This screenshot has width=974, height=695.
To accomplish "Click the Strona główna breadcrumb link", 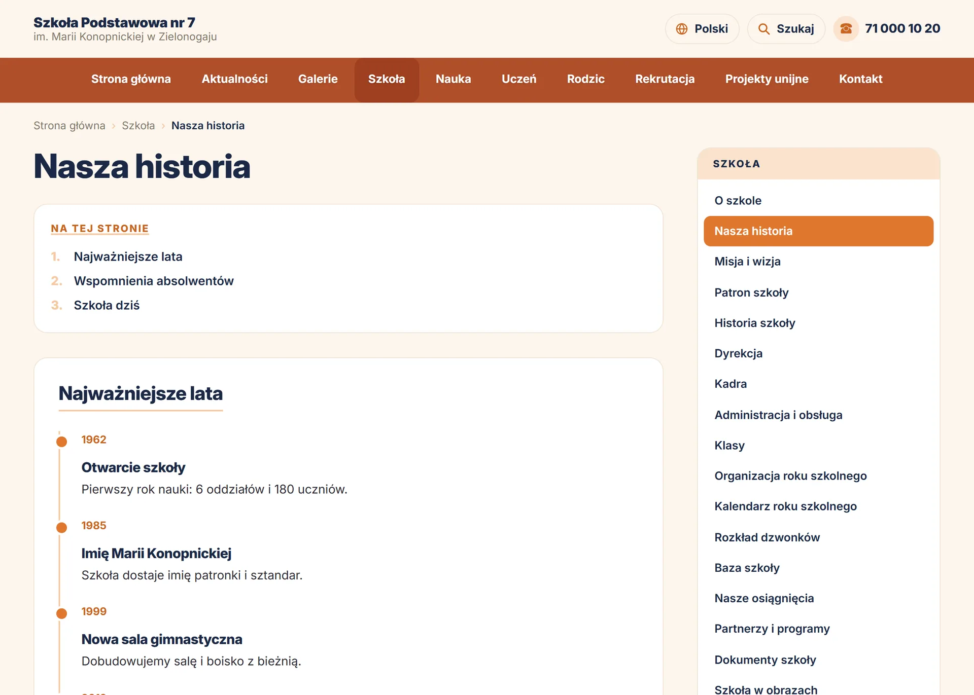I will (x=69, y=126).
